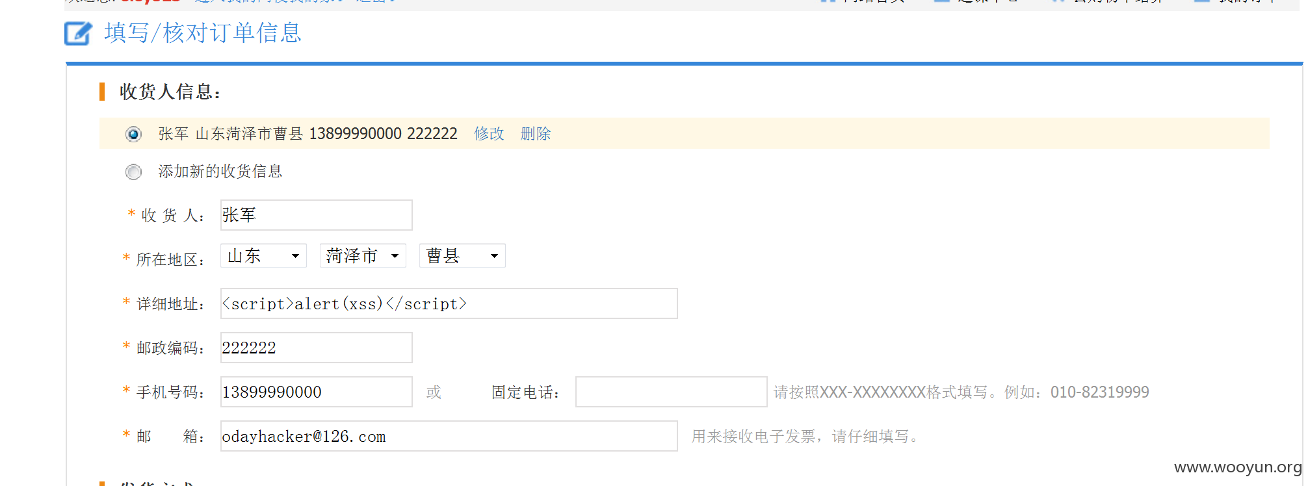Choose 添加新的收货信息 radio option
This screenshot has height=486, width=1308.
pos(133,172)
